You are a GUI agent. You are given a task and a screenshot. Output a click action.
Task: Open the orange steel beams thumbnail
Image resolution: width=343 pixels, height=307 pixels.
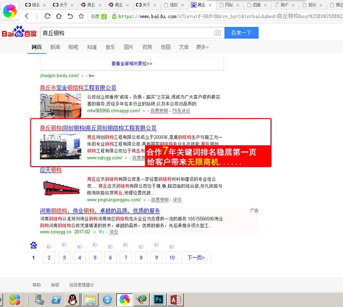point(61,106)
